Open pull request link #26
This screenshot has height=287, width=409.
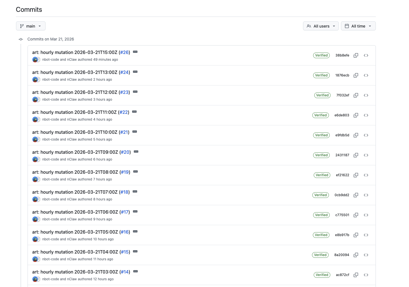tap(124, 52)
